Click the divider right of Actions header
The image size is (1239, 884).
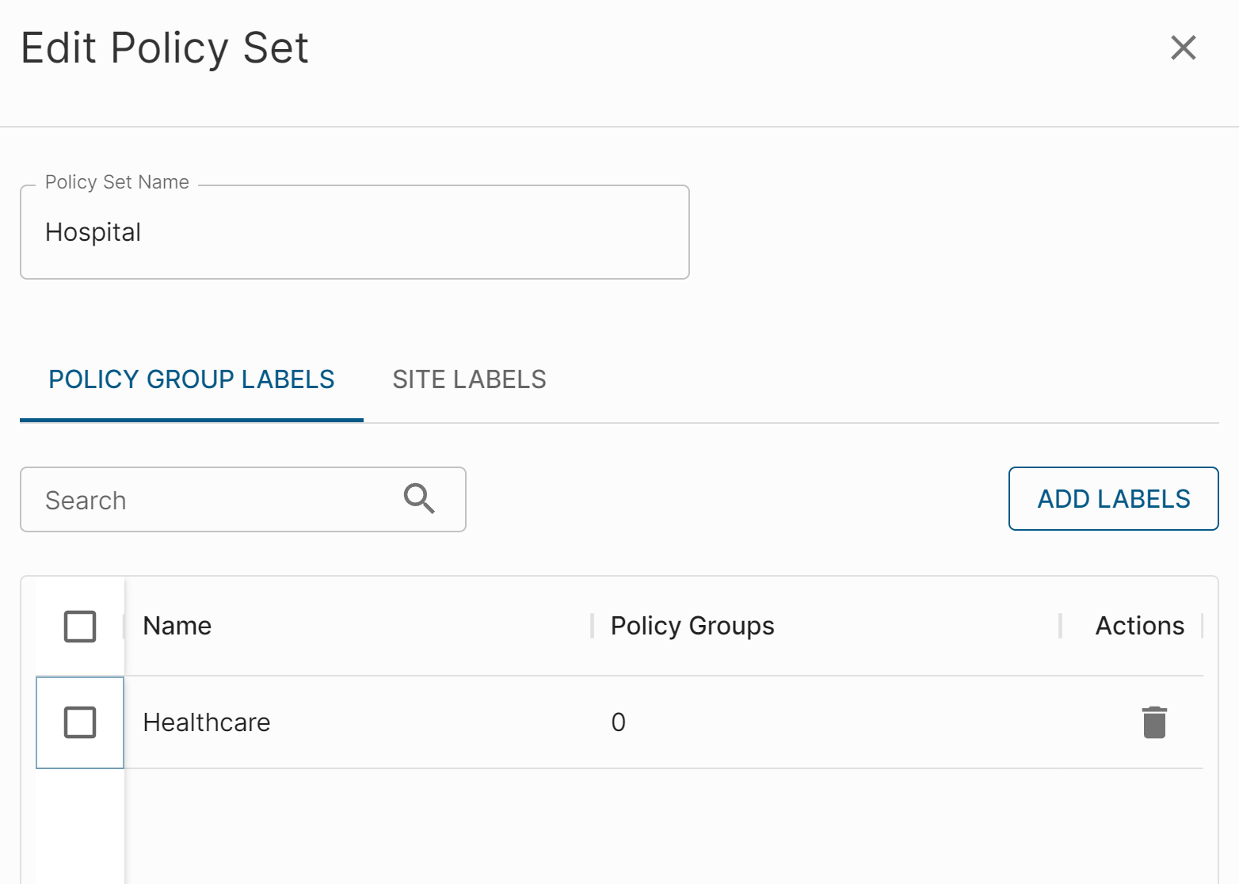1202,626
